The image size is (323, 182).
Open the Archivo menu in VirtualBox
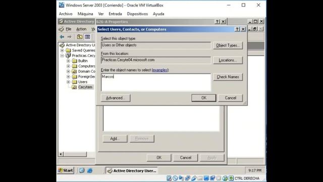(x=66, y=14)
